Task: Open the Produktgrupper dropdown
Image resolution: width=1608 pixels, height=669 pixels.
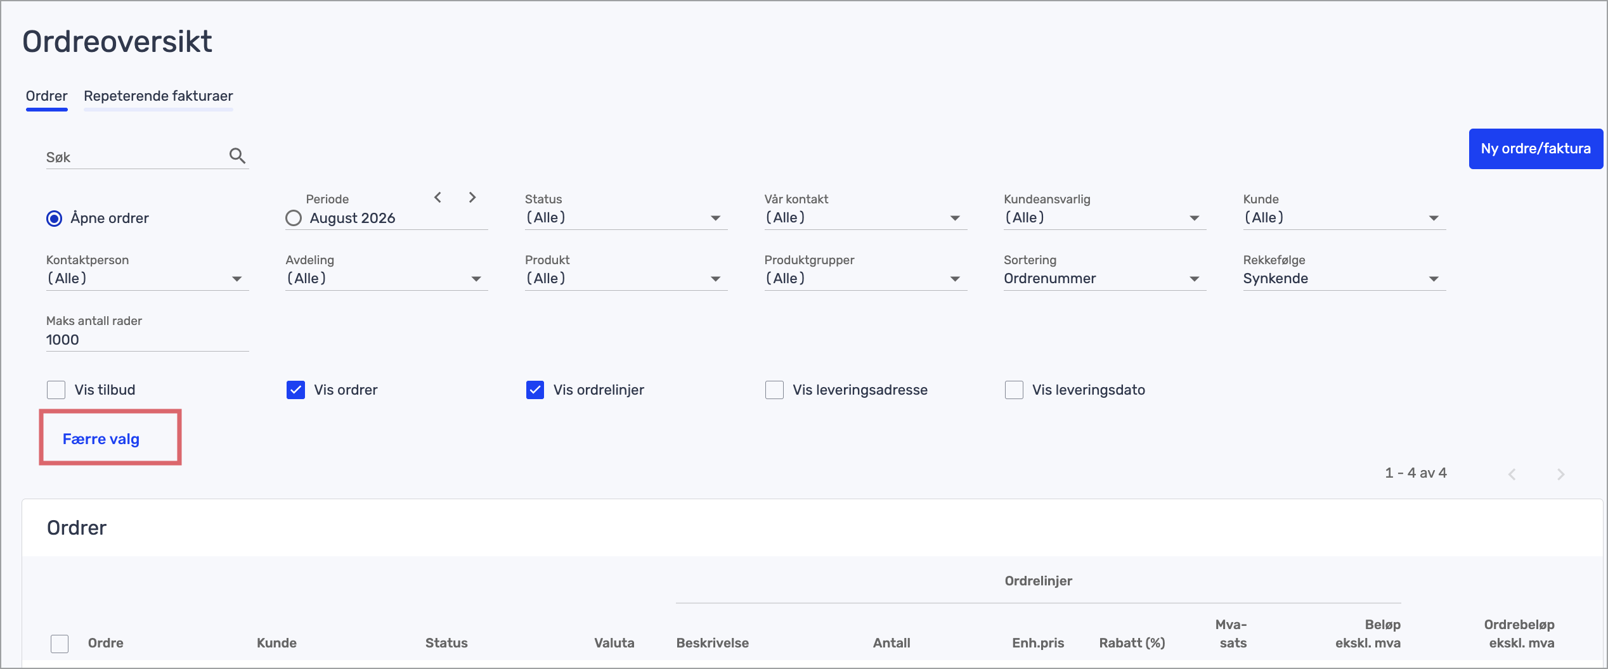Action: click(x=866, y=279)
